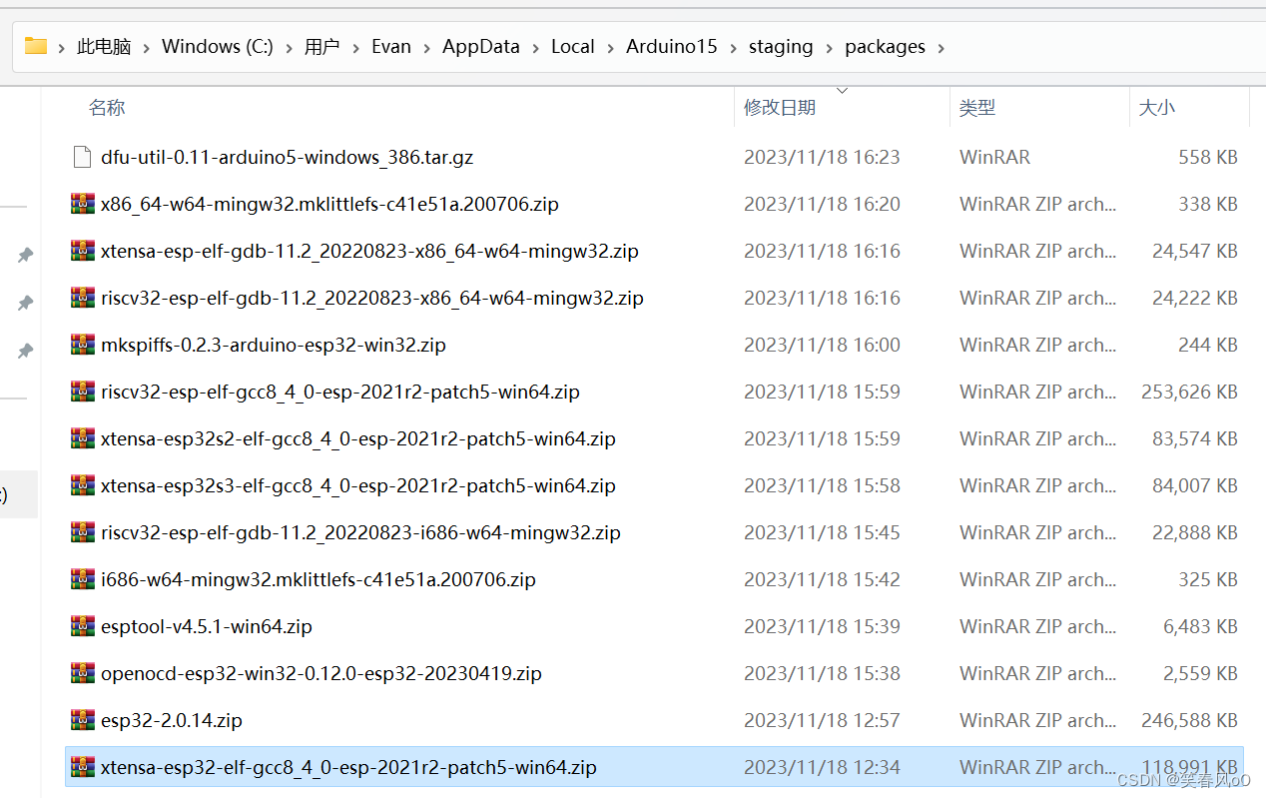Select riscv32-esp-elf-gdb-11.2_20220823-i686-w64-mingw32.zip name

[x=360, y=532]
